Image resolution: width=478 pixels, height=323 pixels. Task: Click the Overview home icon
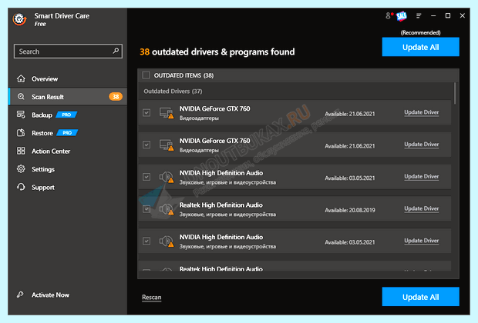[x=21, y=78]
